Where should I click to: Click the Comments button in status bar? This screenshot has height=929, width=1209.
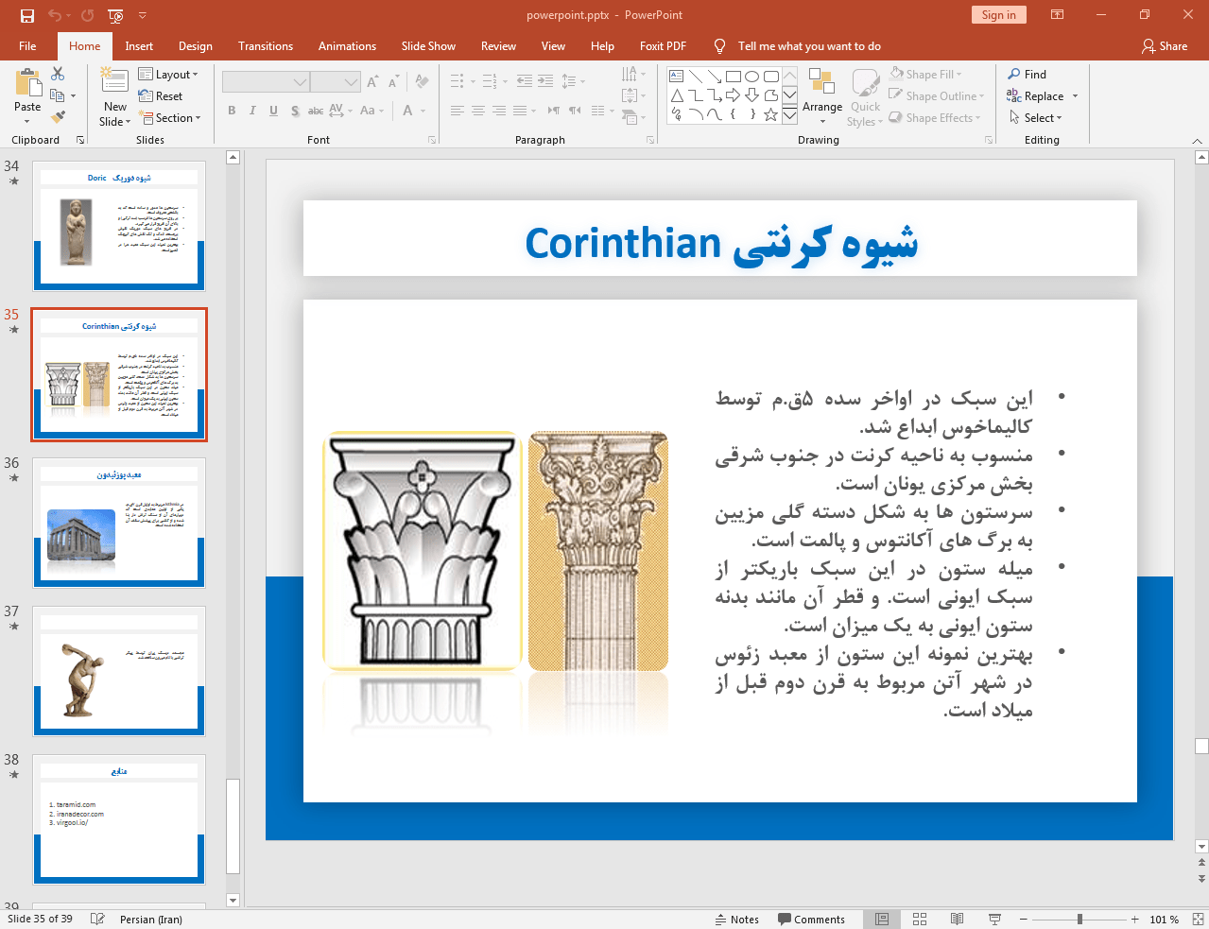tap(811, 920)
